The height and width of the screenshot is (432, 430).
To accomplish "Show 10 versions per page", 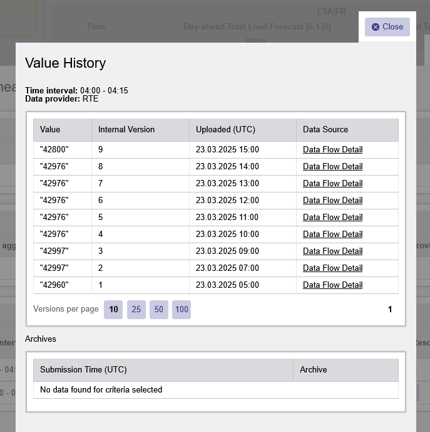I will [x=113, y=309].
